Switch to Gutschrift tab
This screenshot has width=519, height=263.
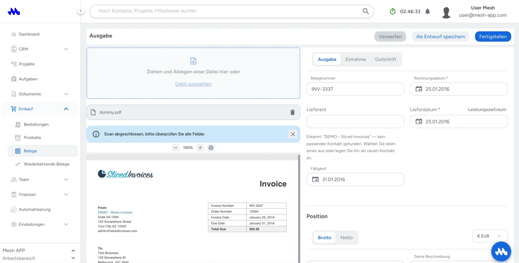pos(386,59)
